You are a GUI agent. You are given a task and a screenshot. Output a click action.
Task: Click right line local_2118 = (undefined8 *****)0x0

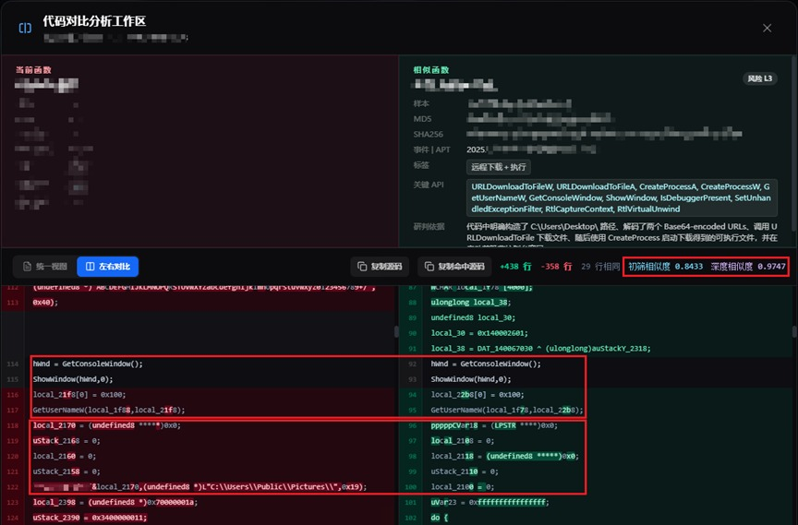coord(505,456)
